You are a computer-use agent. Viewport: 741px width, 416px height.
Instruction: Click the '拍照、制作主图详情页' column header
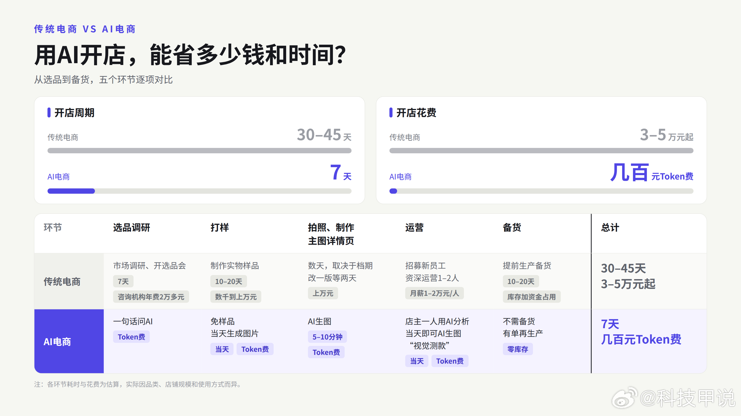pos(331,234)
